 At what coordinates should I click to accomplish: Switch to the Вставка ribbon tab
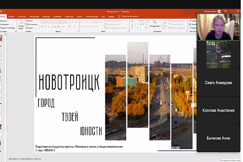coord(11,16)
